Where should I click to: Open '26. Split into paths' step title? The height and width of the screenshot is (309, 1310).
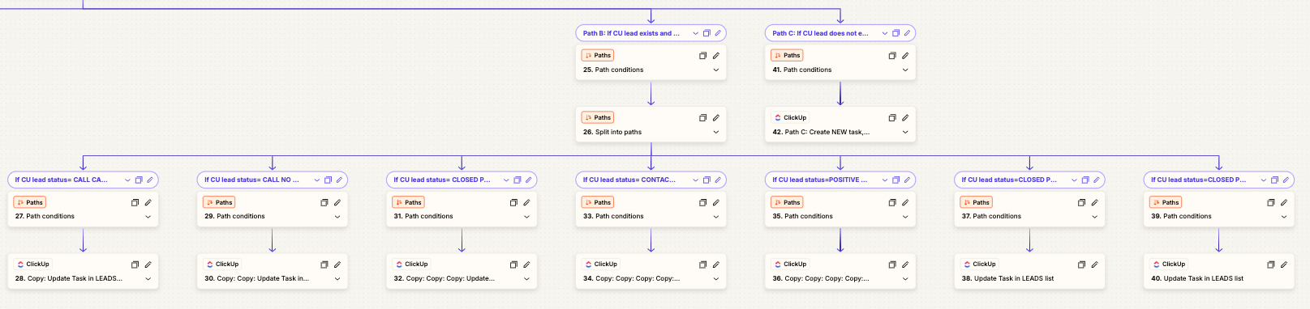(x=612, y=133)
